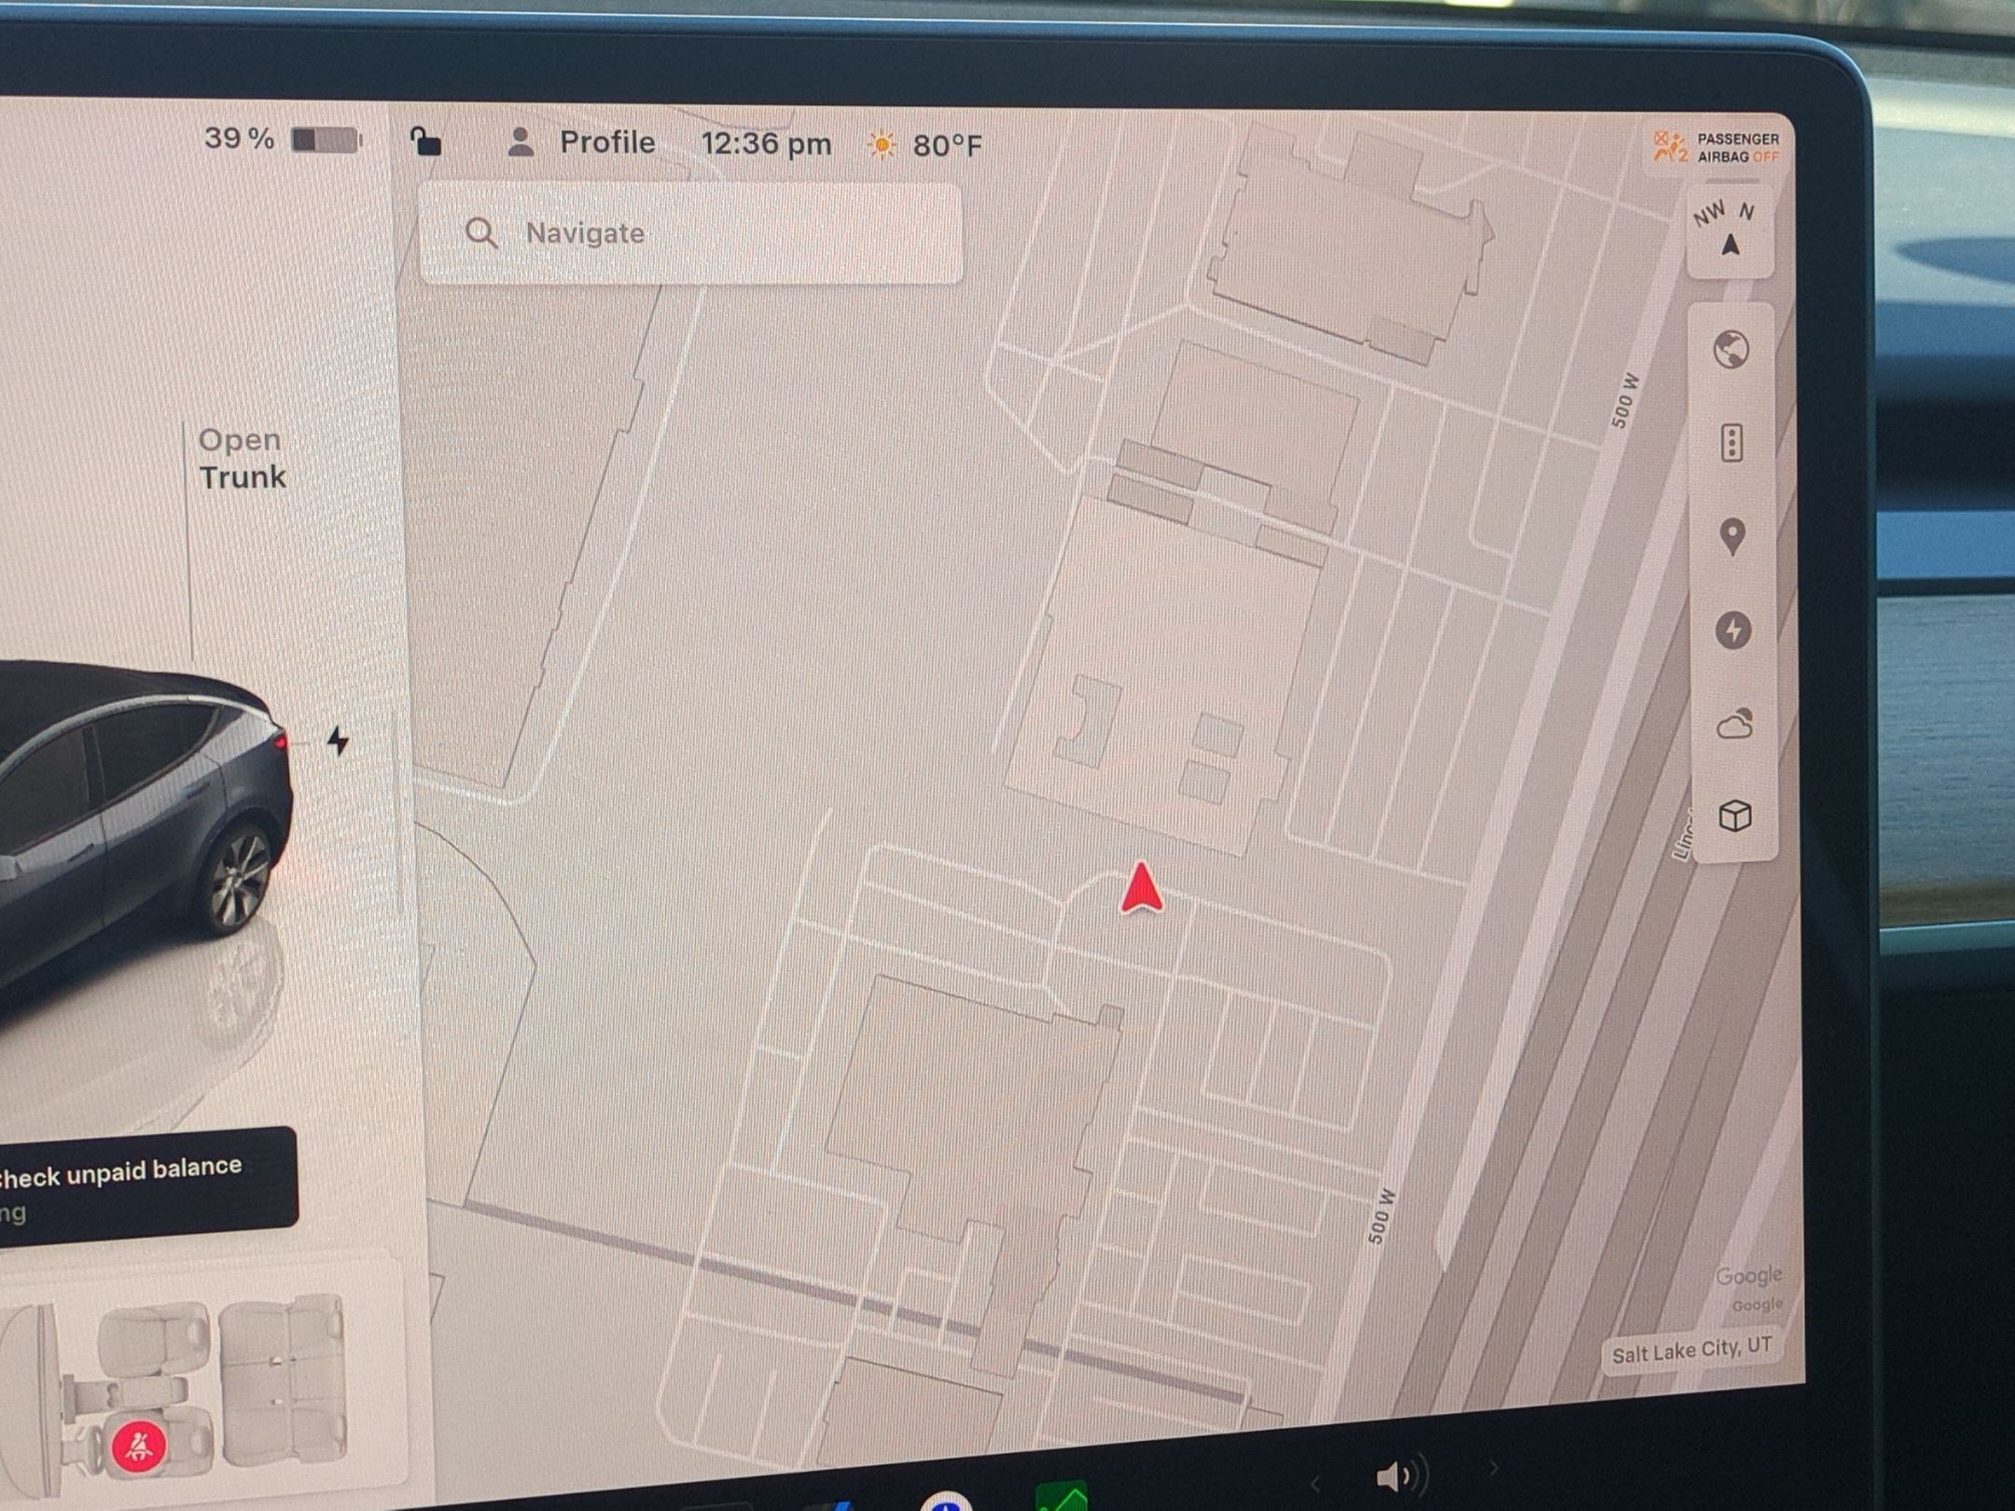Tap the sunny weather icon
The height and width of the screenshot is (1511, 2015).
(882, 145)
